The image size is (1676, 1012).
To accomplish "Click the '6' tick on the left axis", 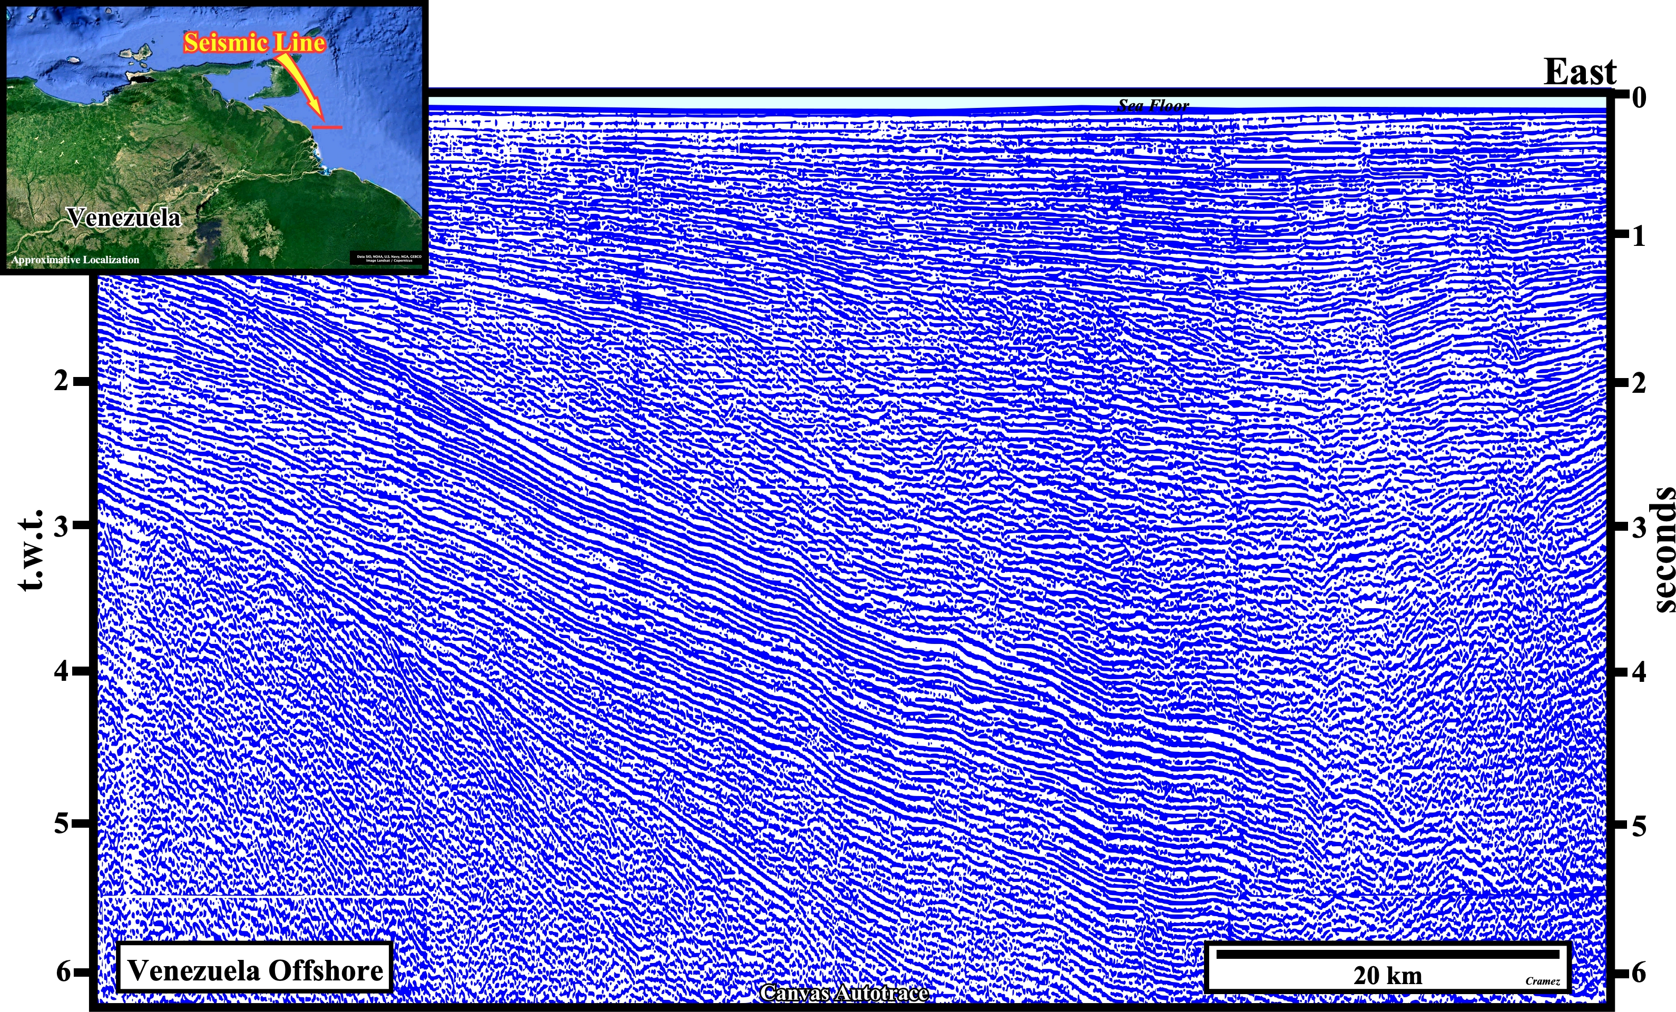I will coord(63,972).
